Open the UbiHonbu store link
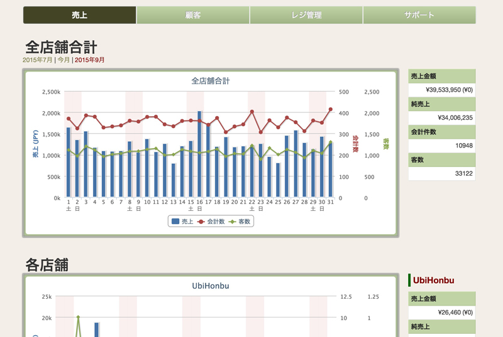Image resolution: width=503 pixels, height=337 pixels. click(433, 281)
